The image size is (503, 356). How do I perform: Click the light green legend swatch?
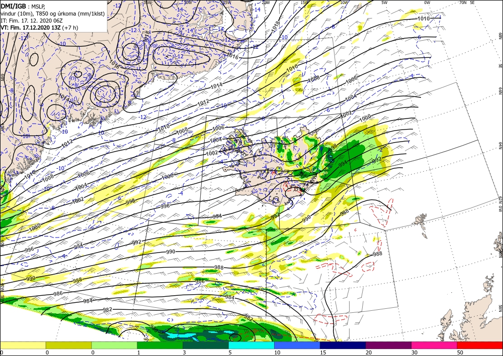point(114,345)
